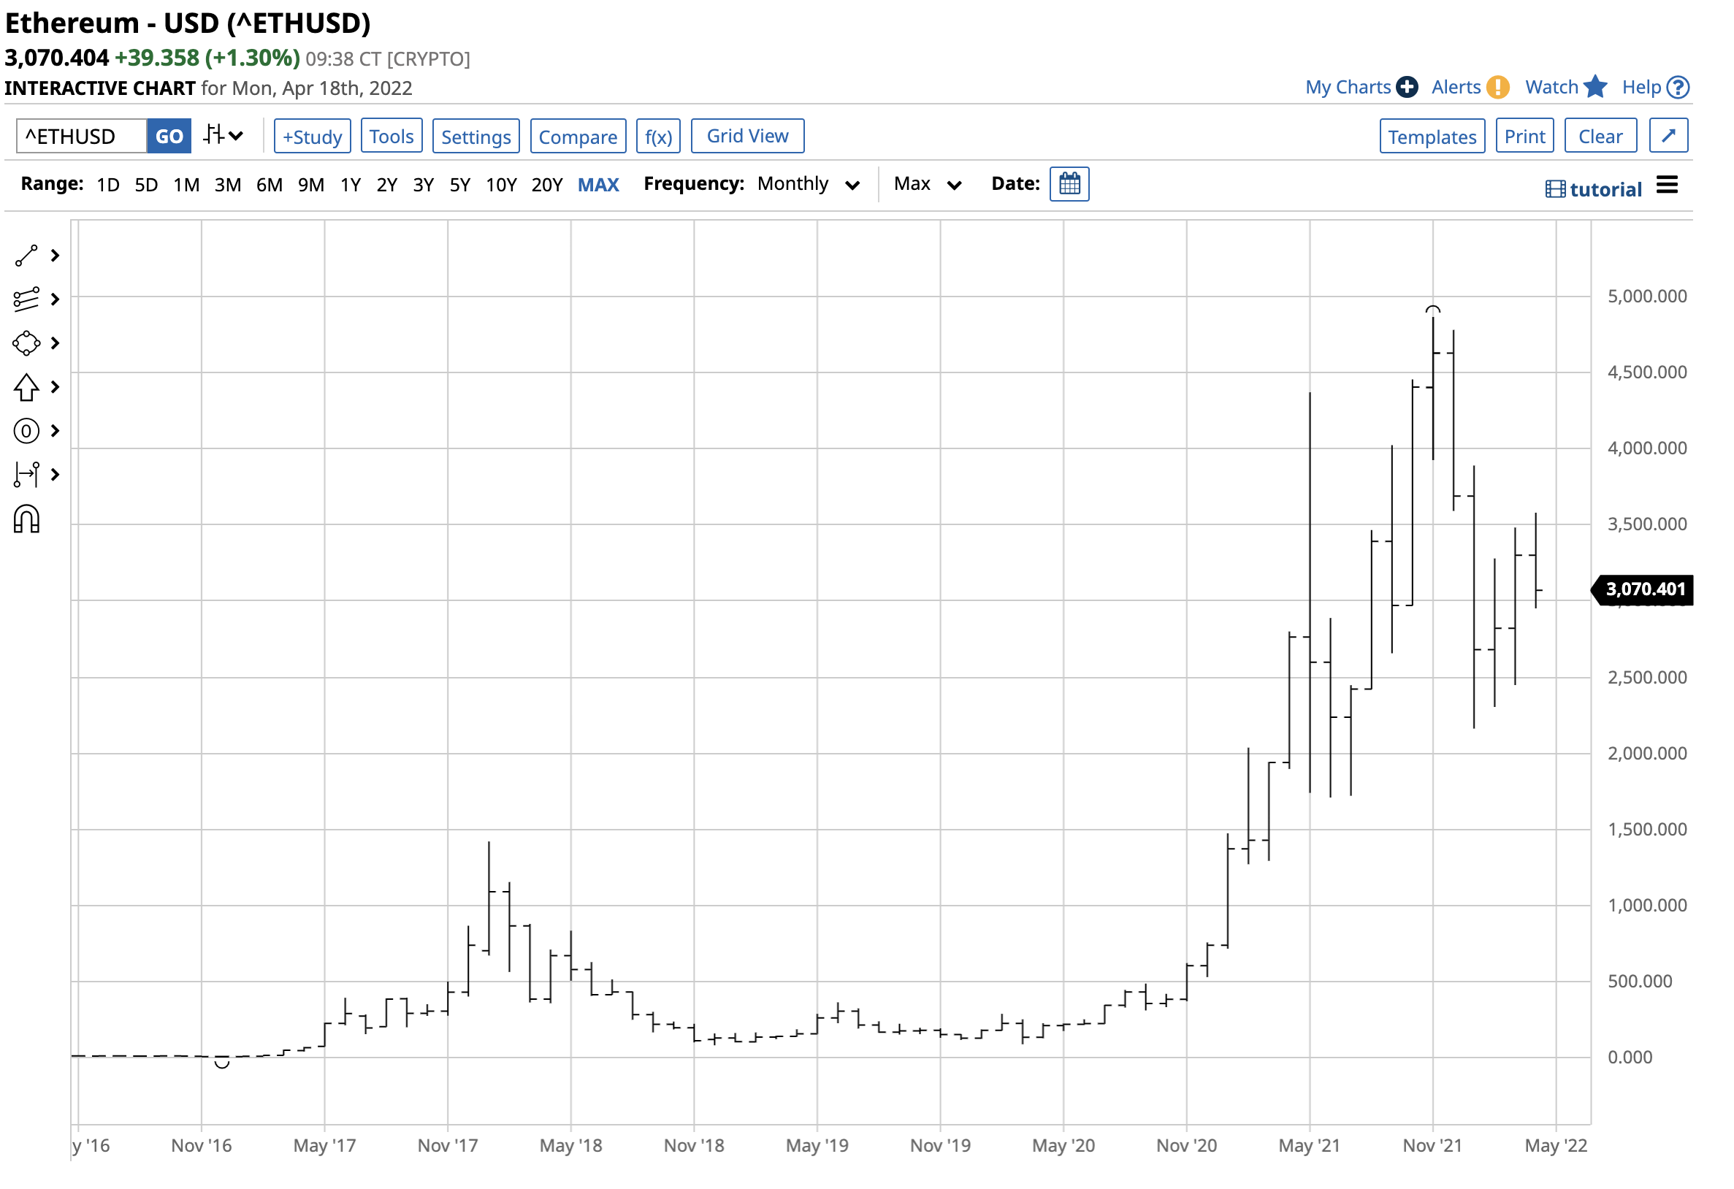Screen dimensions: 1734x1189
Task: Switch to Grid View
Action: 748,136
